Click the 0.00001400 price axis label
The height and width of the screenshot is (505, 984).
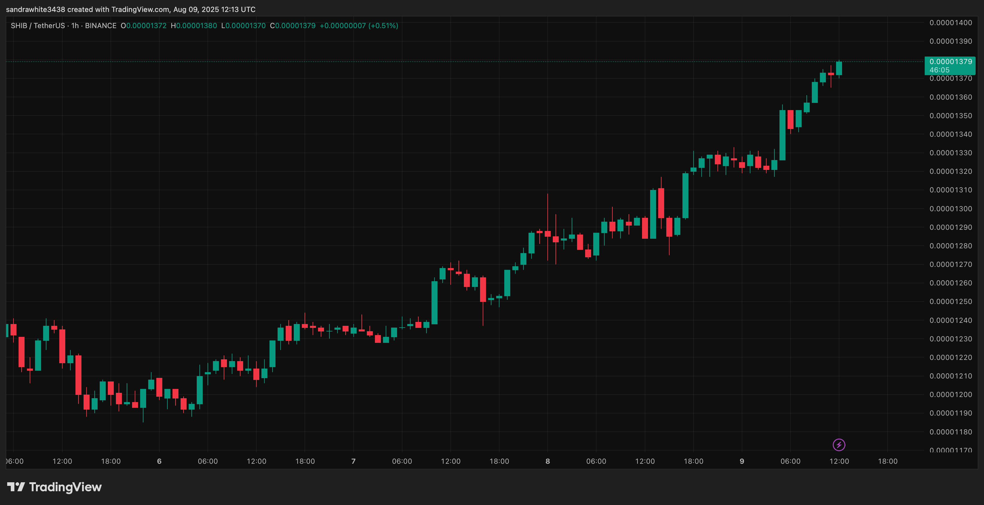click(950, 22)
